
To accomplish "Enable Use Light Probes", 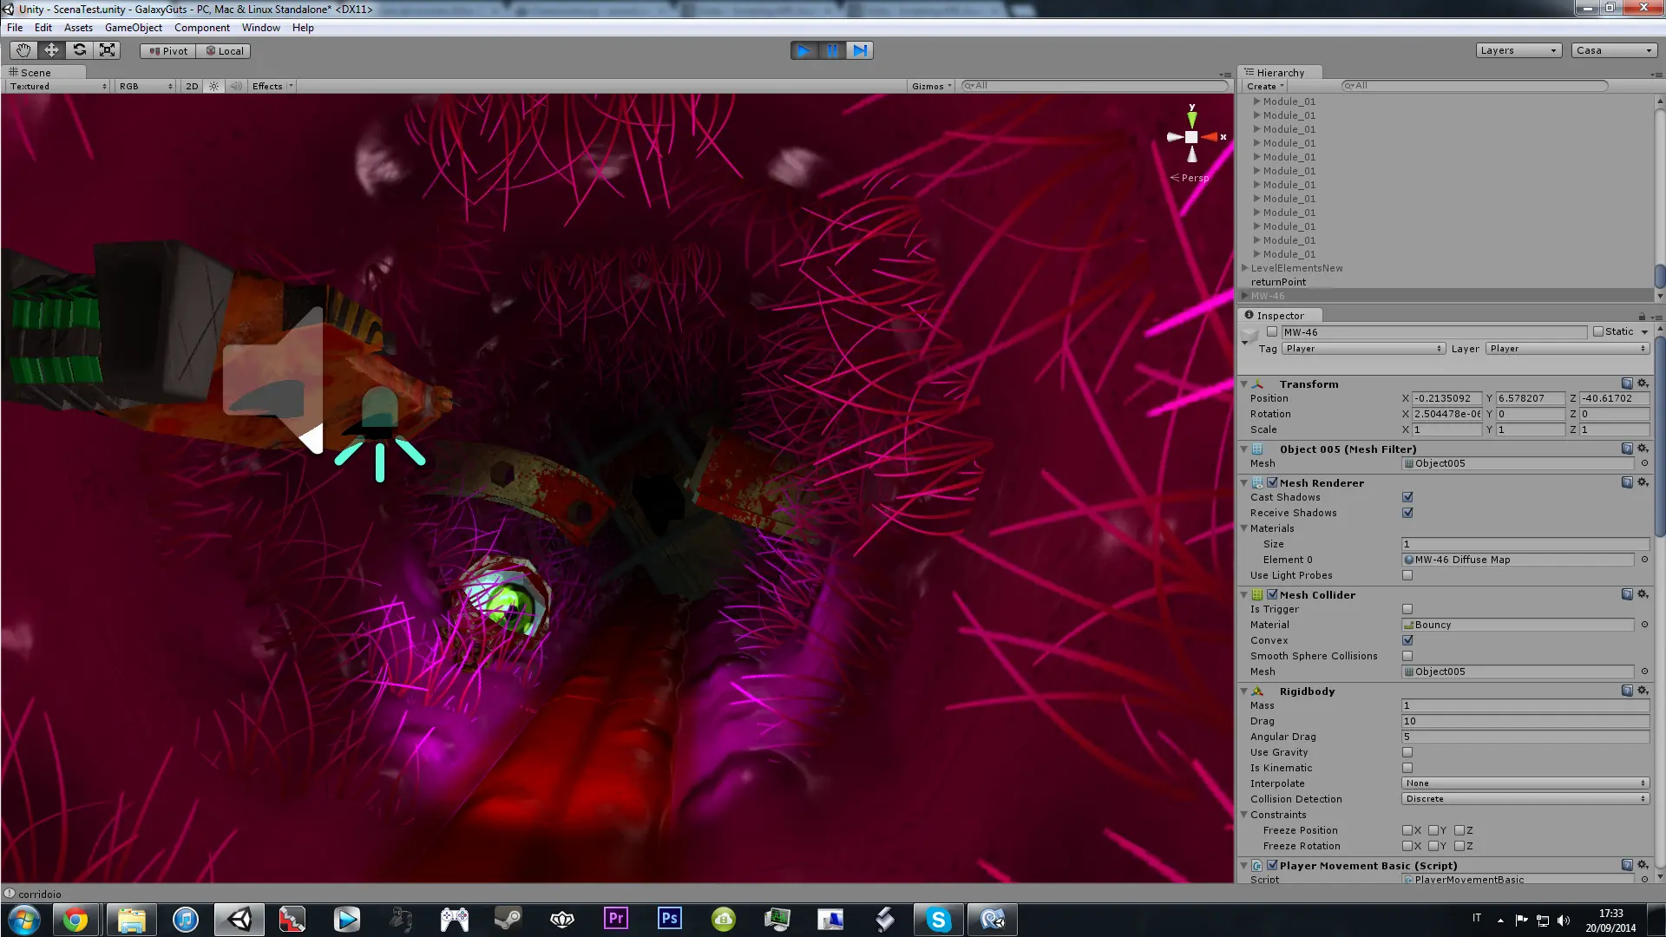I will pyautogui.click(x=1407, y=575).
